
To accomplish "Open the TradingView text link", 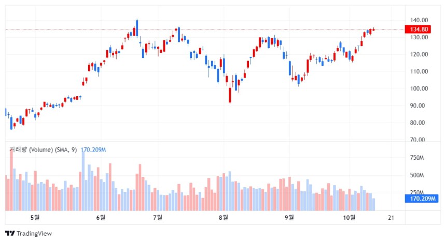I will click(34, 234).
